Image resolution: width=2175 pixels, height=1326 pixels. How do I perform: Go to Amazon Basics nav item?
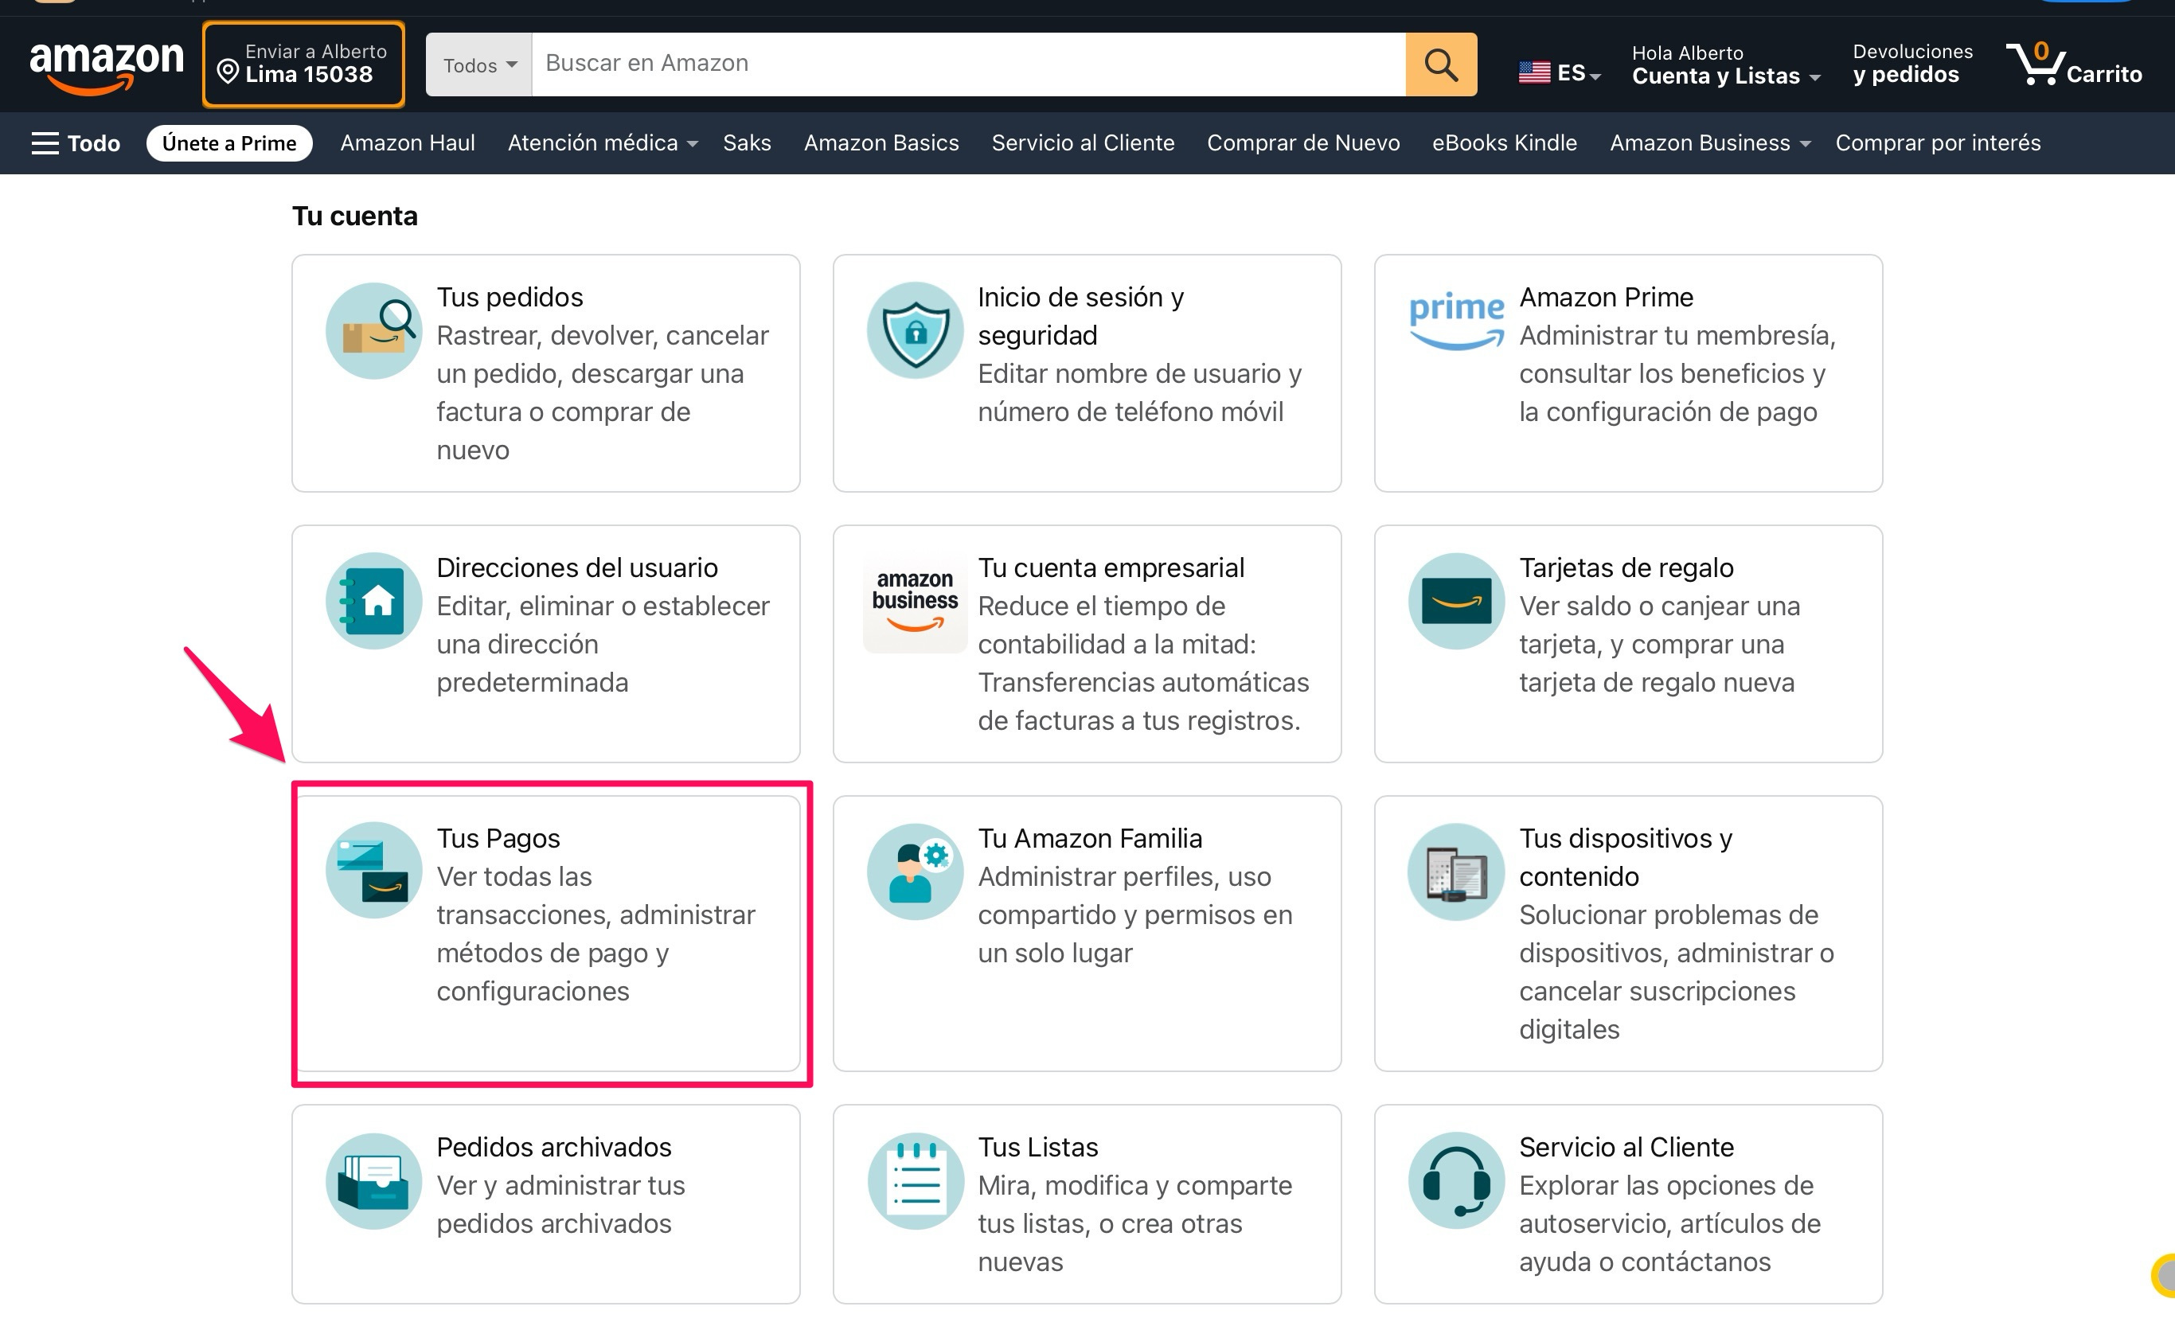880,143
